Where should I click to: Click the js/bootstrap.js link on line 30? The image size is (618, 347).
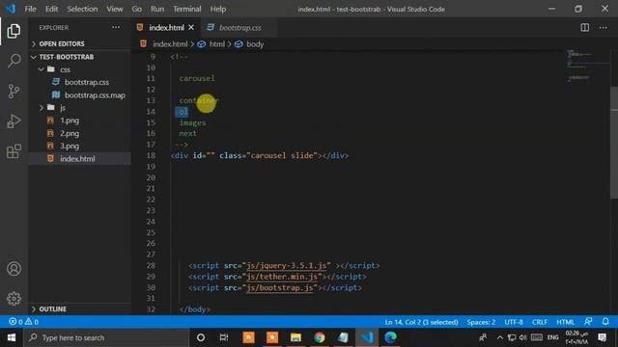pyautogui.click(x=280, y=288)
